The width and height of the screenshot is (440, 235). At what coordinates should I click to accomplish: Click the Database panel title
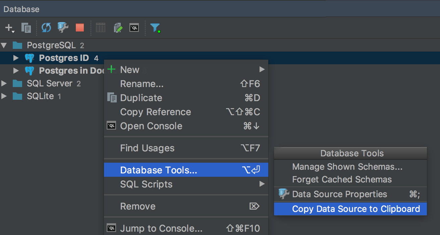[21, 9]
